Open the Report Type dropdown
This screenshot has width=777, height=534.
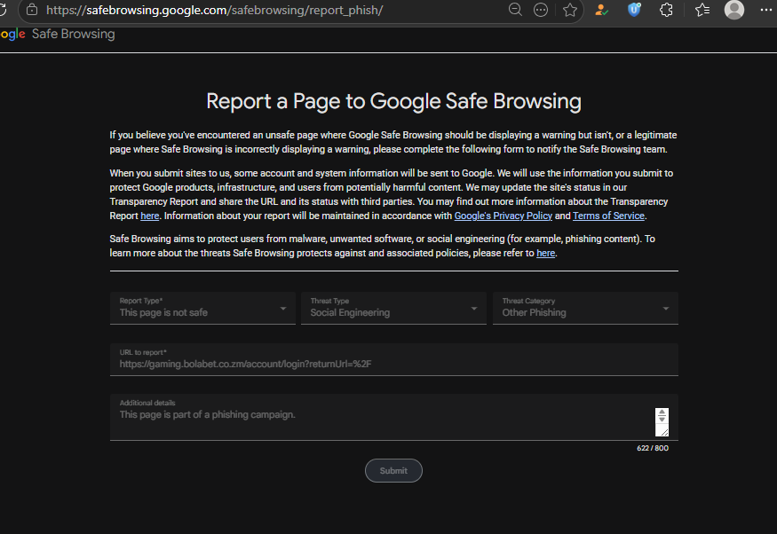click(202, 308)
